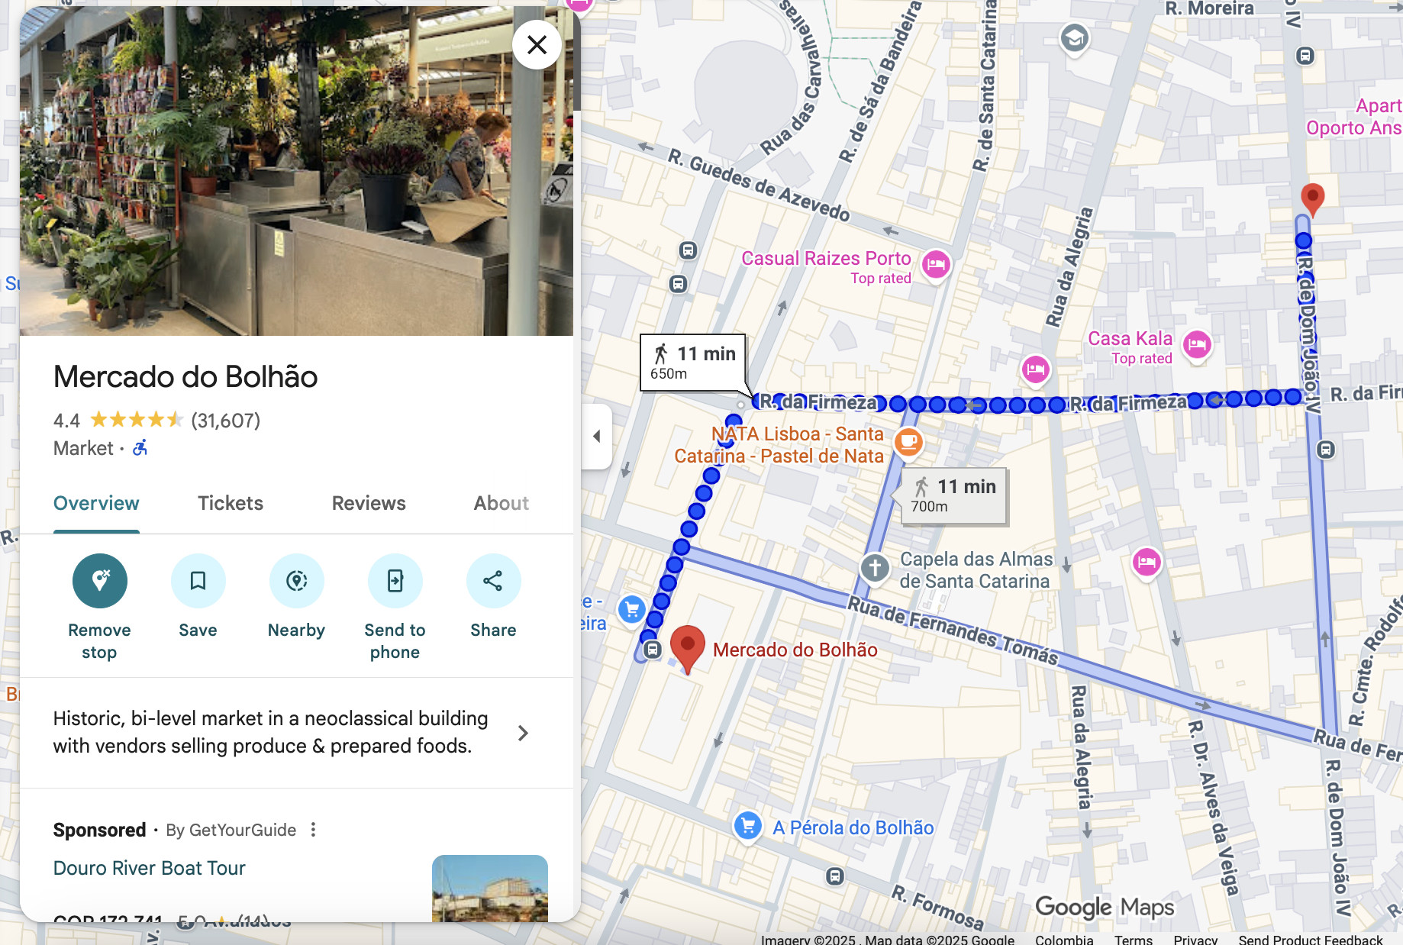Open the Douro River Boat Tour link
The width and height of the screenshot is (1403, 945).
(x=150, y=868)
